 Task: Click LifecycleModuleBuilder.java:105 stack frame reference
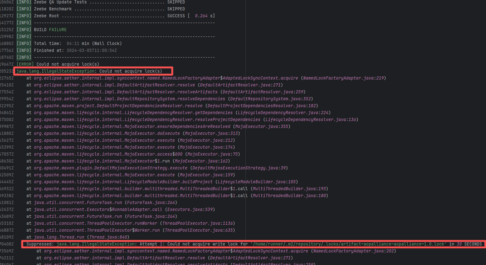[x=257, y=182]
